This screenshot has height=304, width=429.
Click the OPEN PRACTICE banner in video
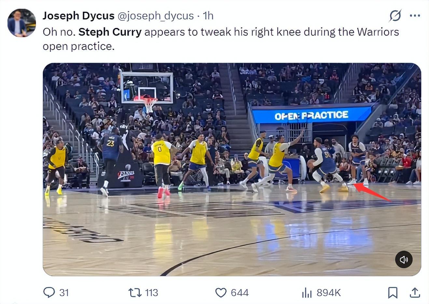coord(311,115)
